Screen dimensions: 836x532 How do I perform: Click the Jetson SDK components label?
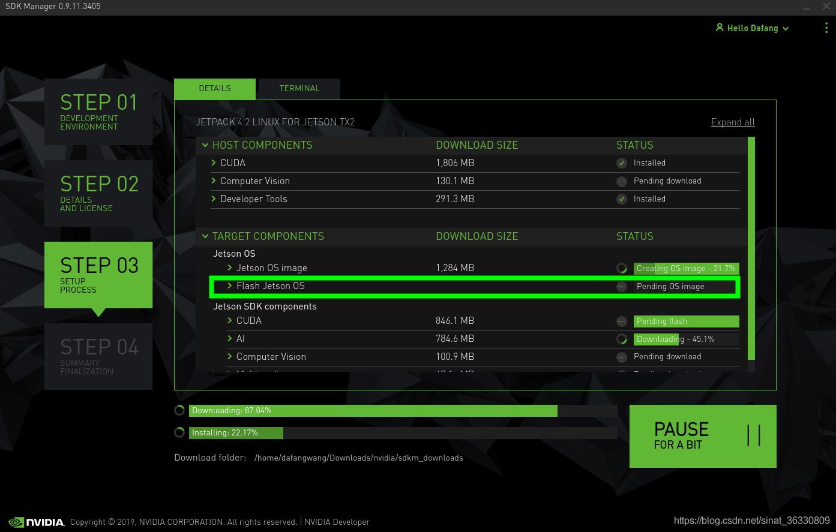pyautogui.click(x=265, y=306)
